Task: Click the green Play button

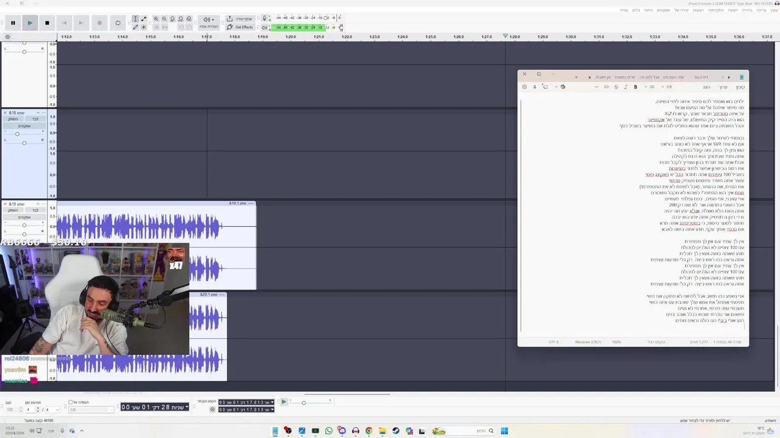Action: (x=30, y=23)
